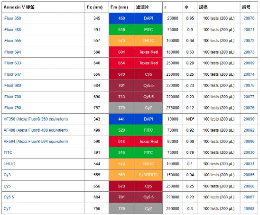Click the Cy5 filter cell in iFluor 647 row
Image resolution: width=260 pixels, height=215 pixels.
pyautogui.click(x=148, y=74)
